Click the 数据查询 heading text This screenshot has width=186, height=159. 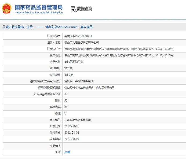pos(85,9)
